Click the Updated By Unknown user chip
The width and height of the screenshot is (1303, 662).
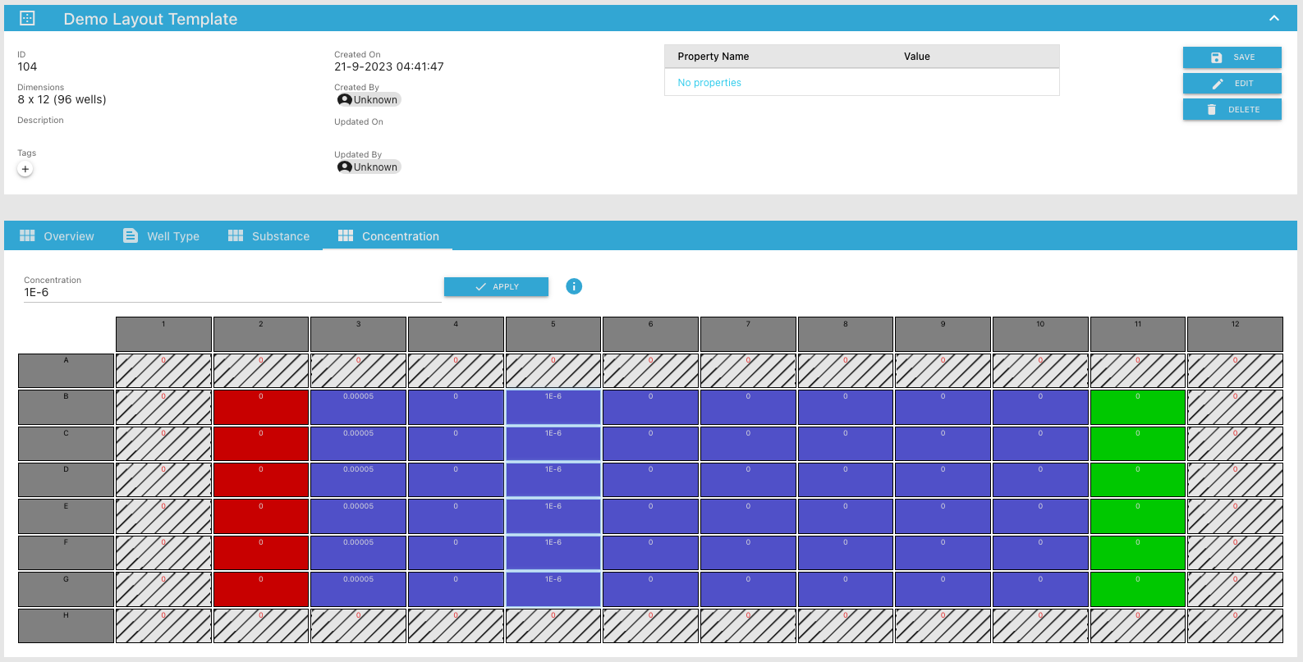[369, 167]
